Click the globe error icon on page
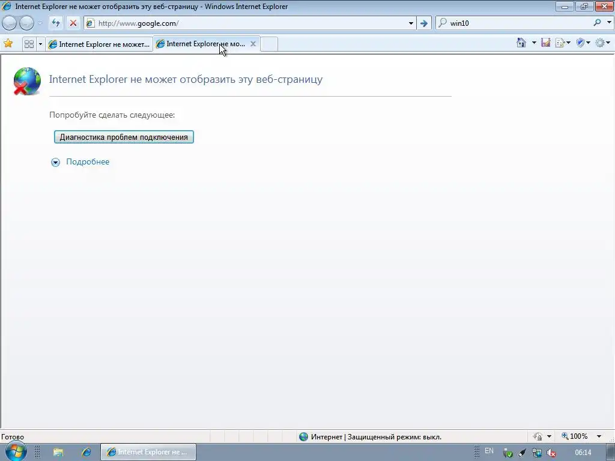 point(26,81)
